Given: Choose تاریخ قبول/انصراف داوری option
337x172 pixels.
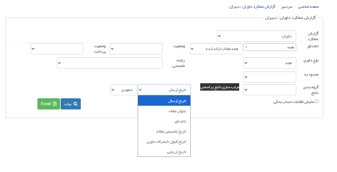Looking at the screenshot, I should point(164,142).
